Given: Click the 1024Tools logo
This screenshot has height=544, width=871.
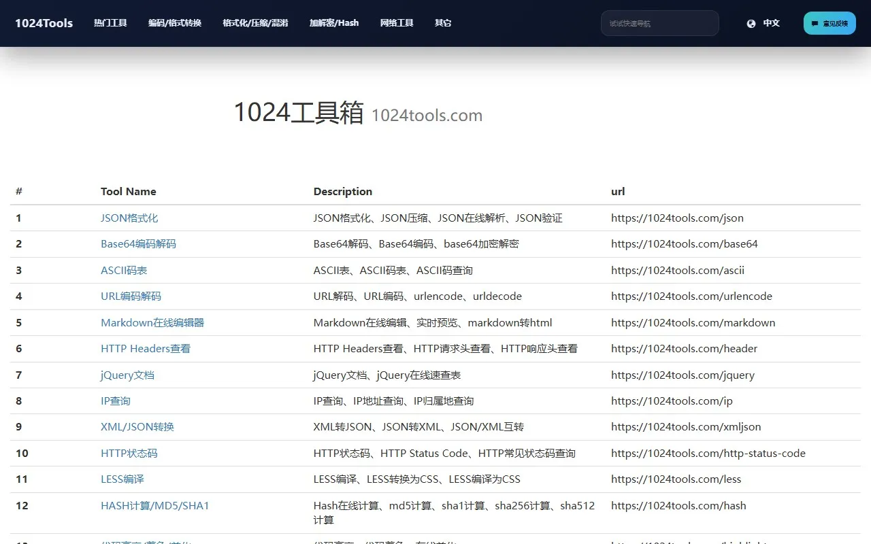Looking at the screenshot, I should (x=43, y=22).
